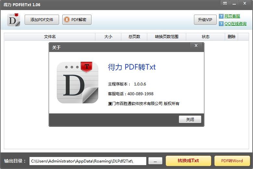253x169 pixels.
Task: Open the title bar dropdown menu icon
Action: (x=225, y=3)
